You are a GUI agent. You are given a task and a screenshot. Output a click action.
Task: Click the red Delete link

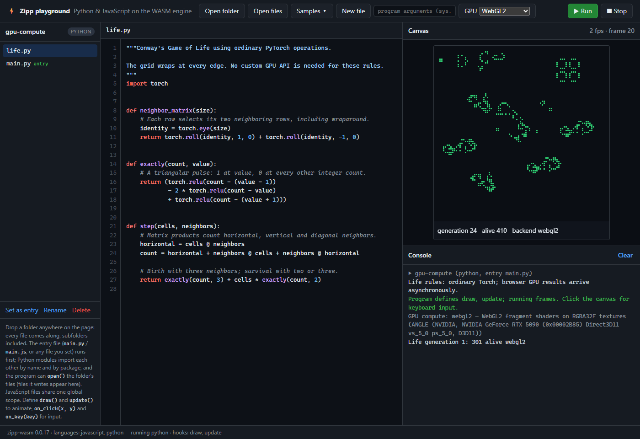coord(81,310)
